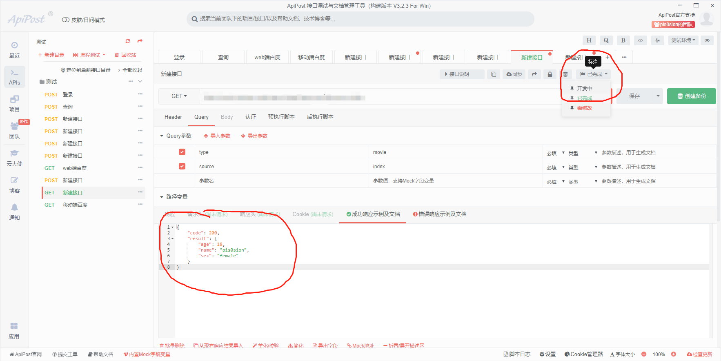
Task: Collapse the 路径变量 section
Action: click(162, 197)
